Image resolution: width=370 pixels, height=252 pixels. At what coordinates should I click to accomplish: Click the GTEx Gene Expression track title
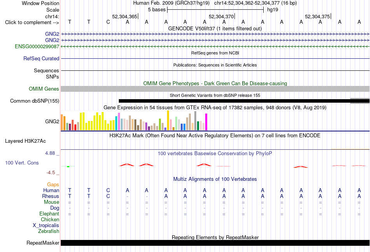coord(215,108)
